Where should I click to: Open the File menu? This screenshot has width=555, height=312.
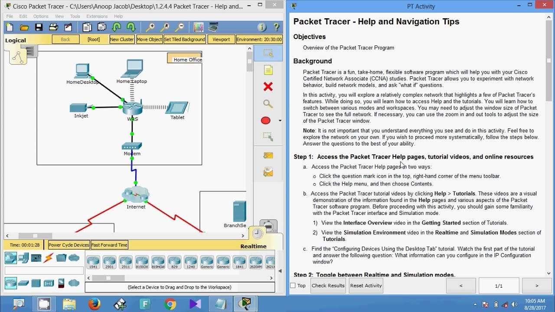coord(10,16)
